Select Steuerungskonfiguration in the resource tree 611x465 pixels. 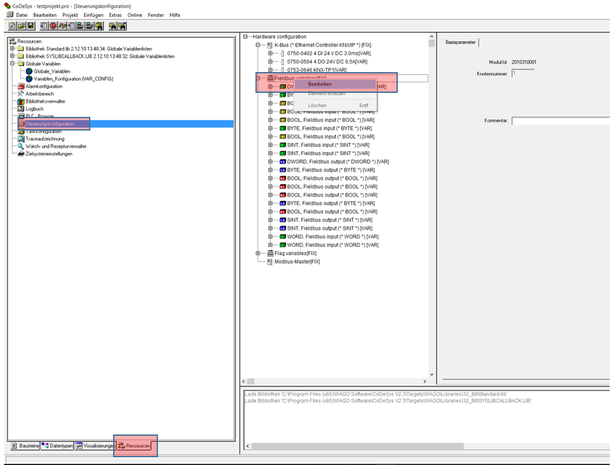pos(50,124)
